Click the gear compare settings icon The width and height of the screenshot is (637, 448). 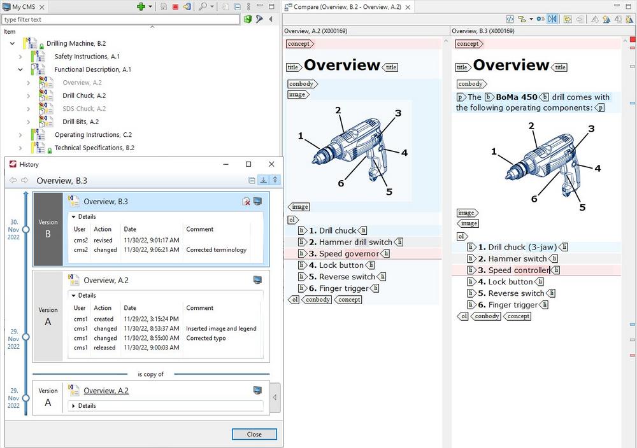tap(540, 19)
